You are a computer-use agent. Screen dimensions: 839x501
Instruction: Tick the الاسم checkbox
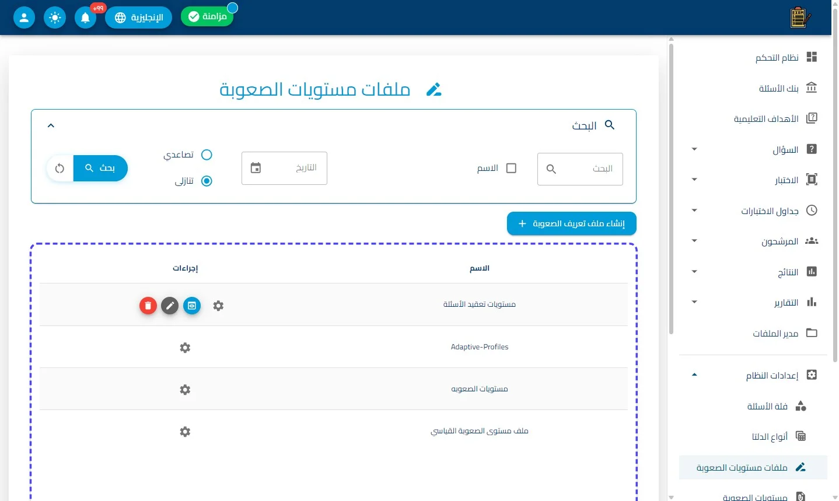click(511, 168)
